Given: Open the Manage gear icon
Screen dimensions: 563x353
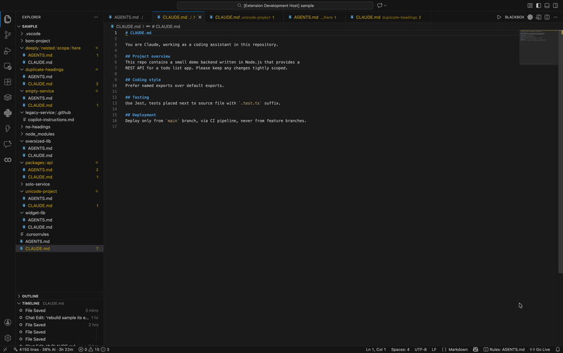Looking at the screenshot, I should click(x=8, y=338).
